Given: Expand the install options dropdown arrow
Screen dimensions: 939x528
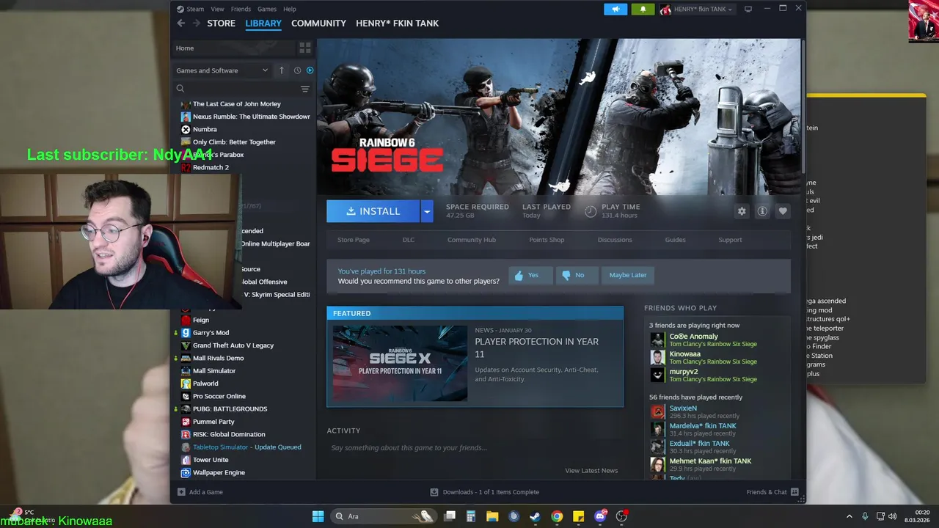Looking at the screenshot, I should pos(426,211).
